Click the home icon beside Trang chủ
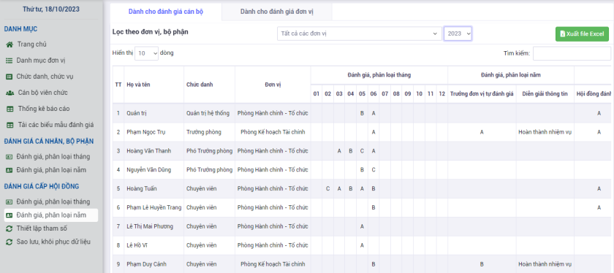The height and width of the screenshot is (273, 614). click(x=10, y=45)
